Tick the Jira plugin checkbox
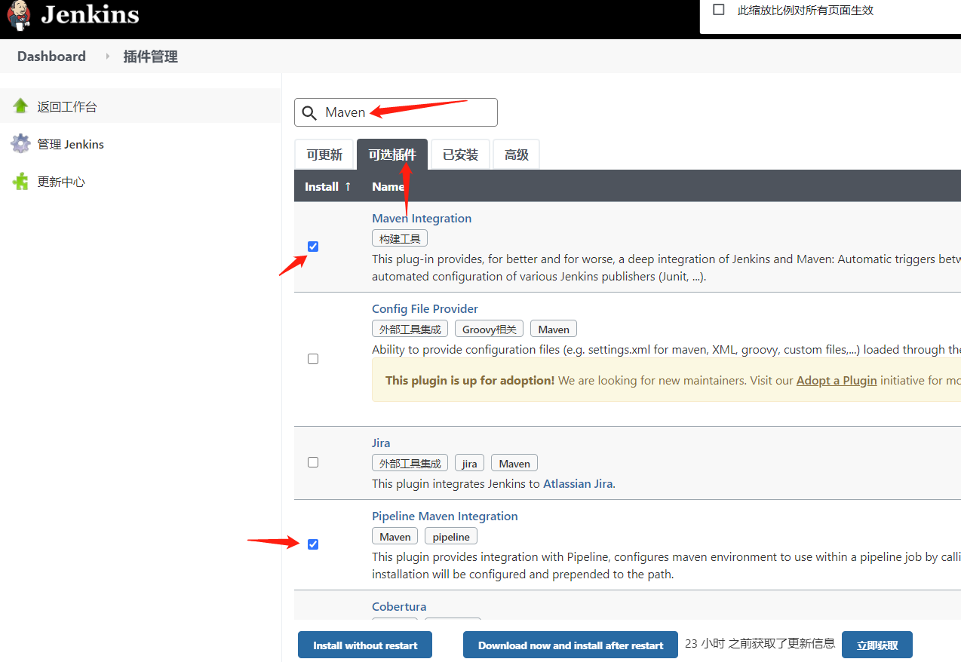 point(313,462)
